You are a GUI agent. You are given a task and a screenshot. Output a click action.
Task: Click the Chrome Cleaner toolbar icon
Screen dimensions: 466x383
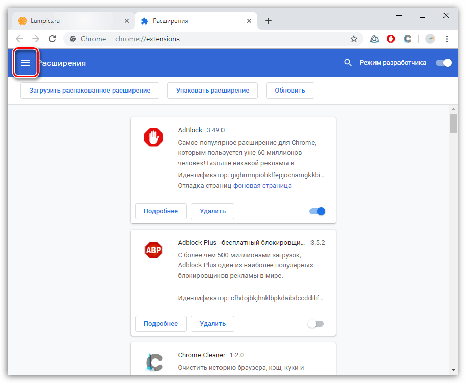[407, 39]
